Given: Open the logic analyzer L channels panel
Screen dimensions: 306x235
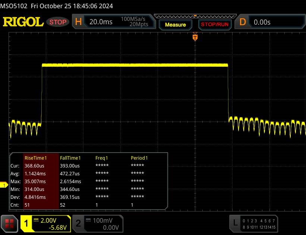Looking at the screenshot, I should pos(253,224).
